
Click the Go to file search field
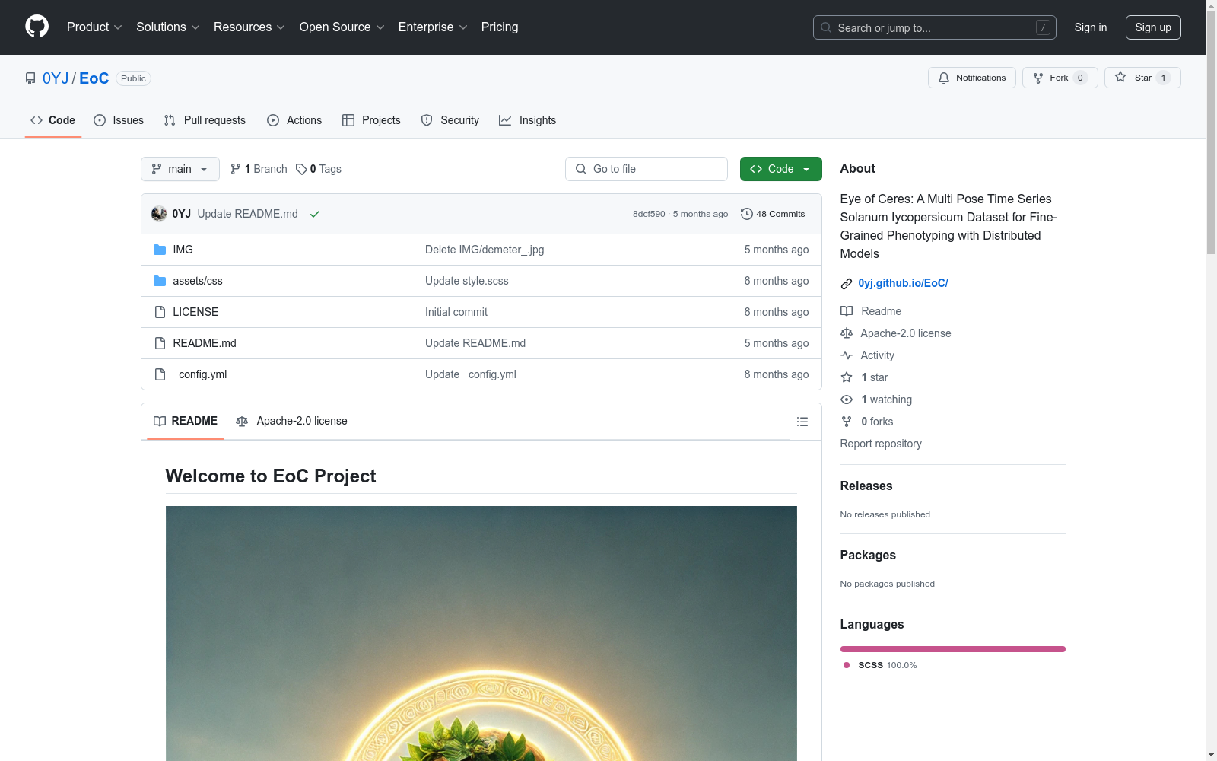[x=647, y=169]
